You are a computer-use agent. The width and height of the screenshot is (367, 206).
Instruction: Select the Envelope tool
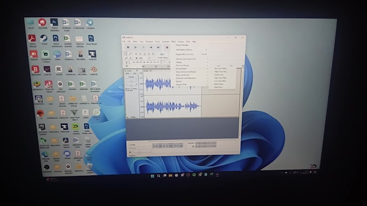point(131,54)
